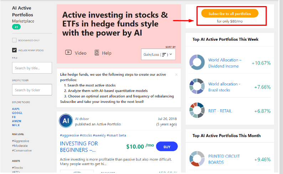Filter by #Aggressive risk level
Screen dimensions: 283x174
pyautogui.click(x=21, y=141)
